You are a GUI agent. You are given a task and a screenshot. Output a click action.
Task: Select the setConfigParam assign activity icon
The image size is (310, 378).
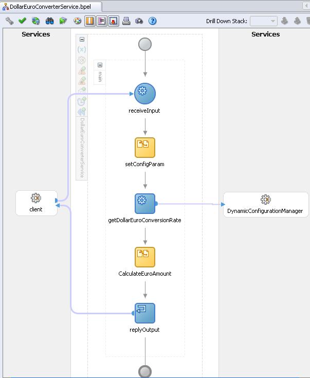145,148
